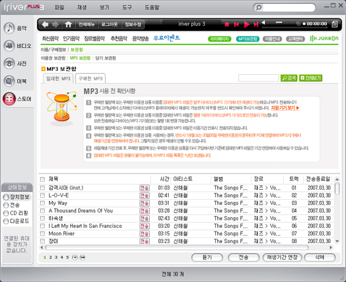346x282 pixels.
Task: Click the 전송 icon for My Way
Action: click(145, 203)
